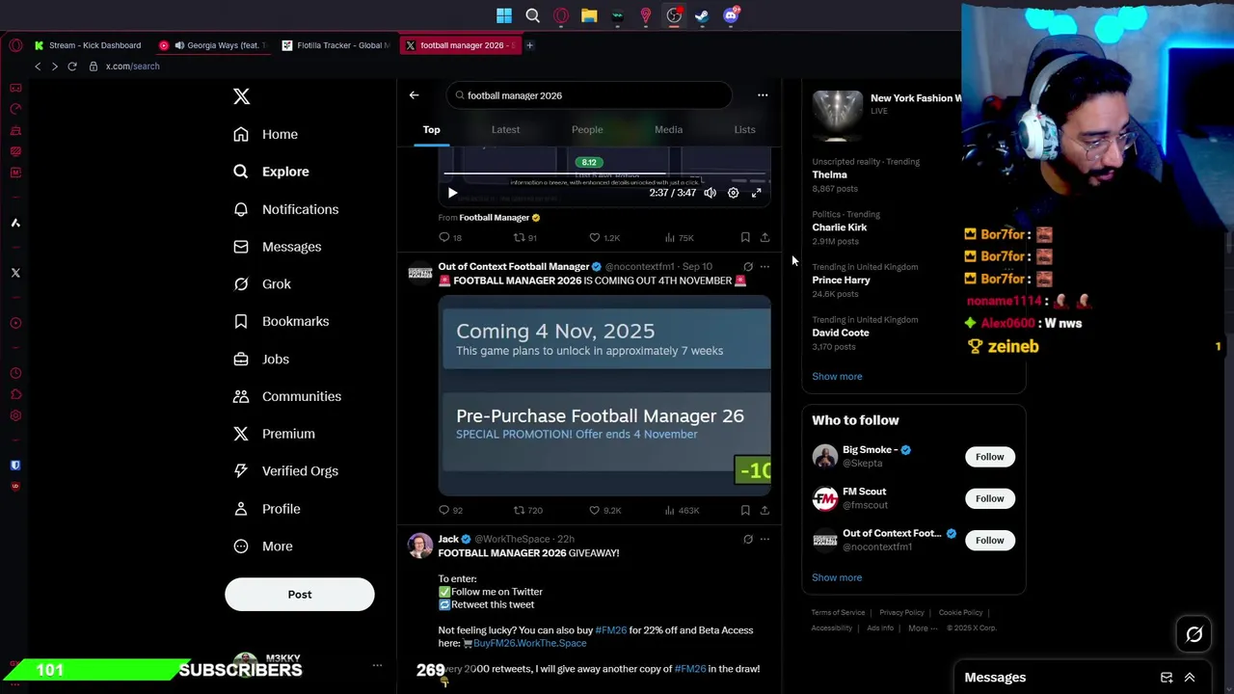Switch to the People results tab
This screenshot has width=1234, height=694.
[587, 129]
